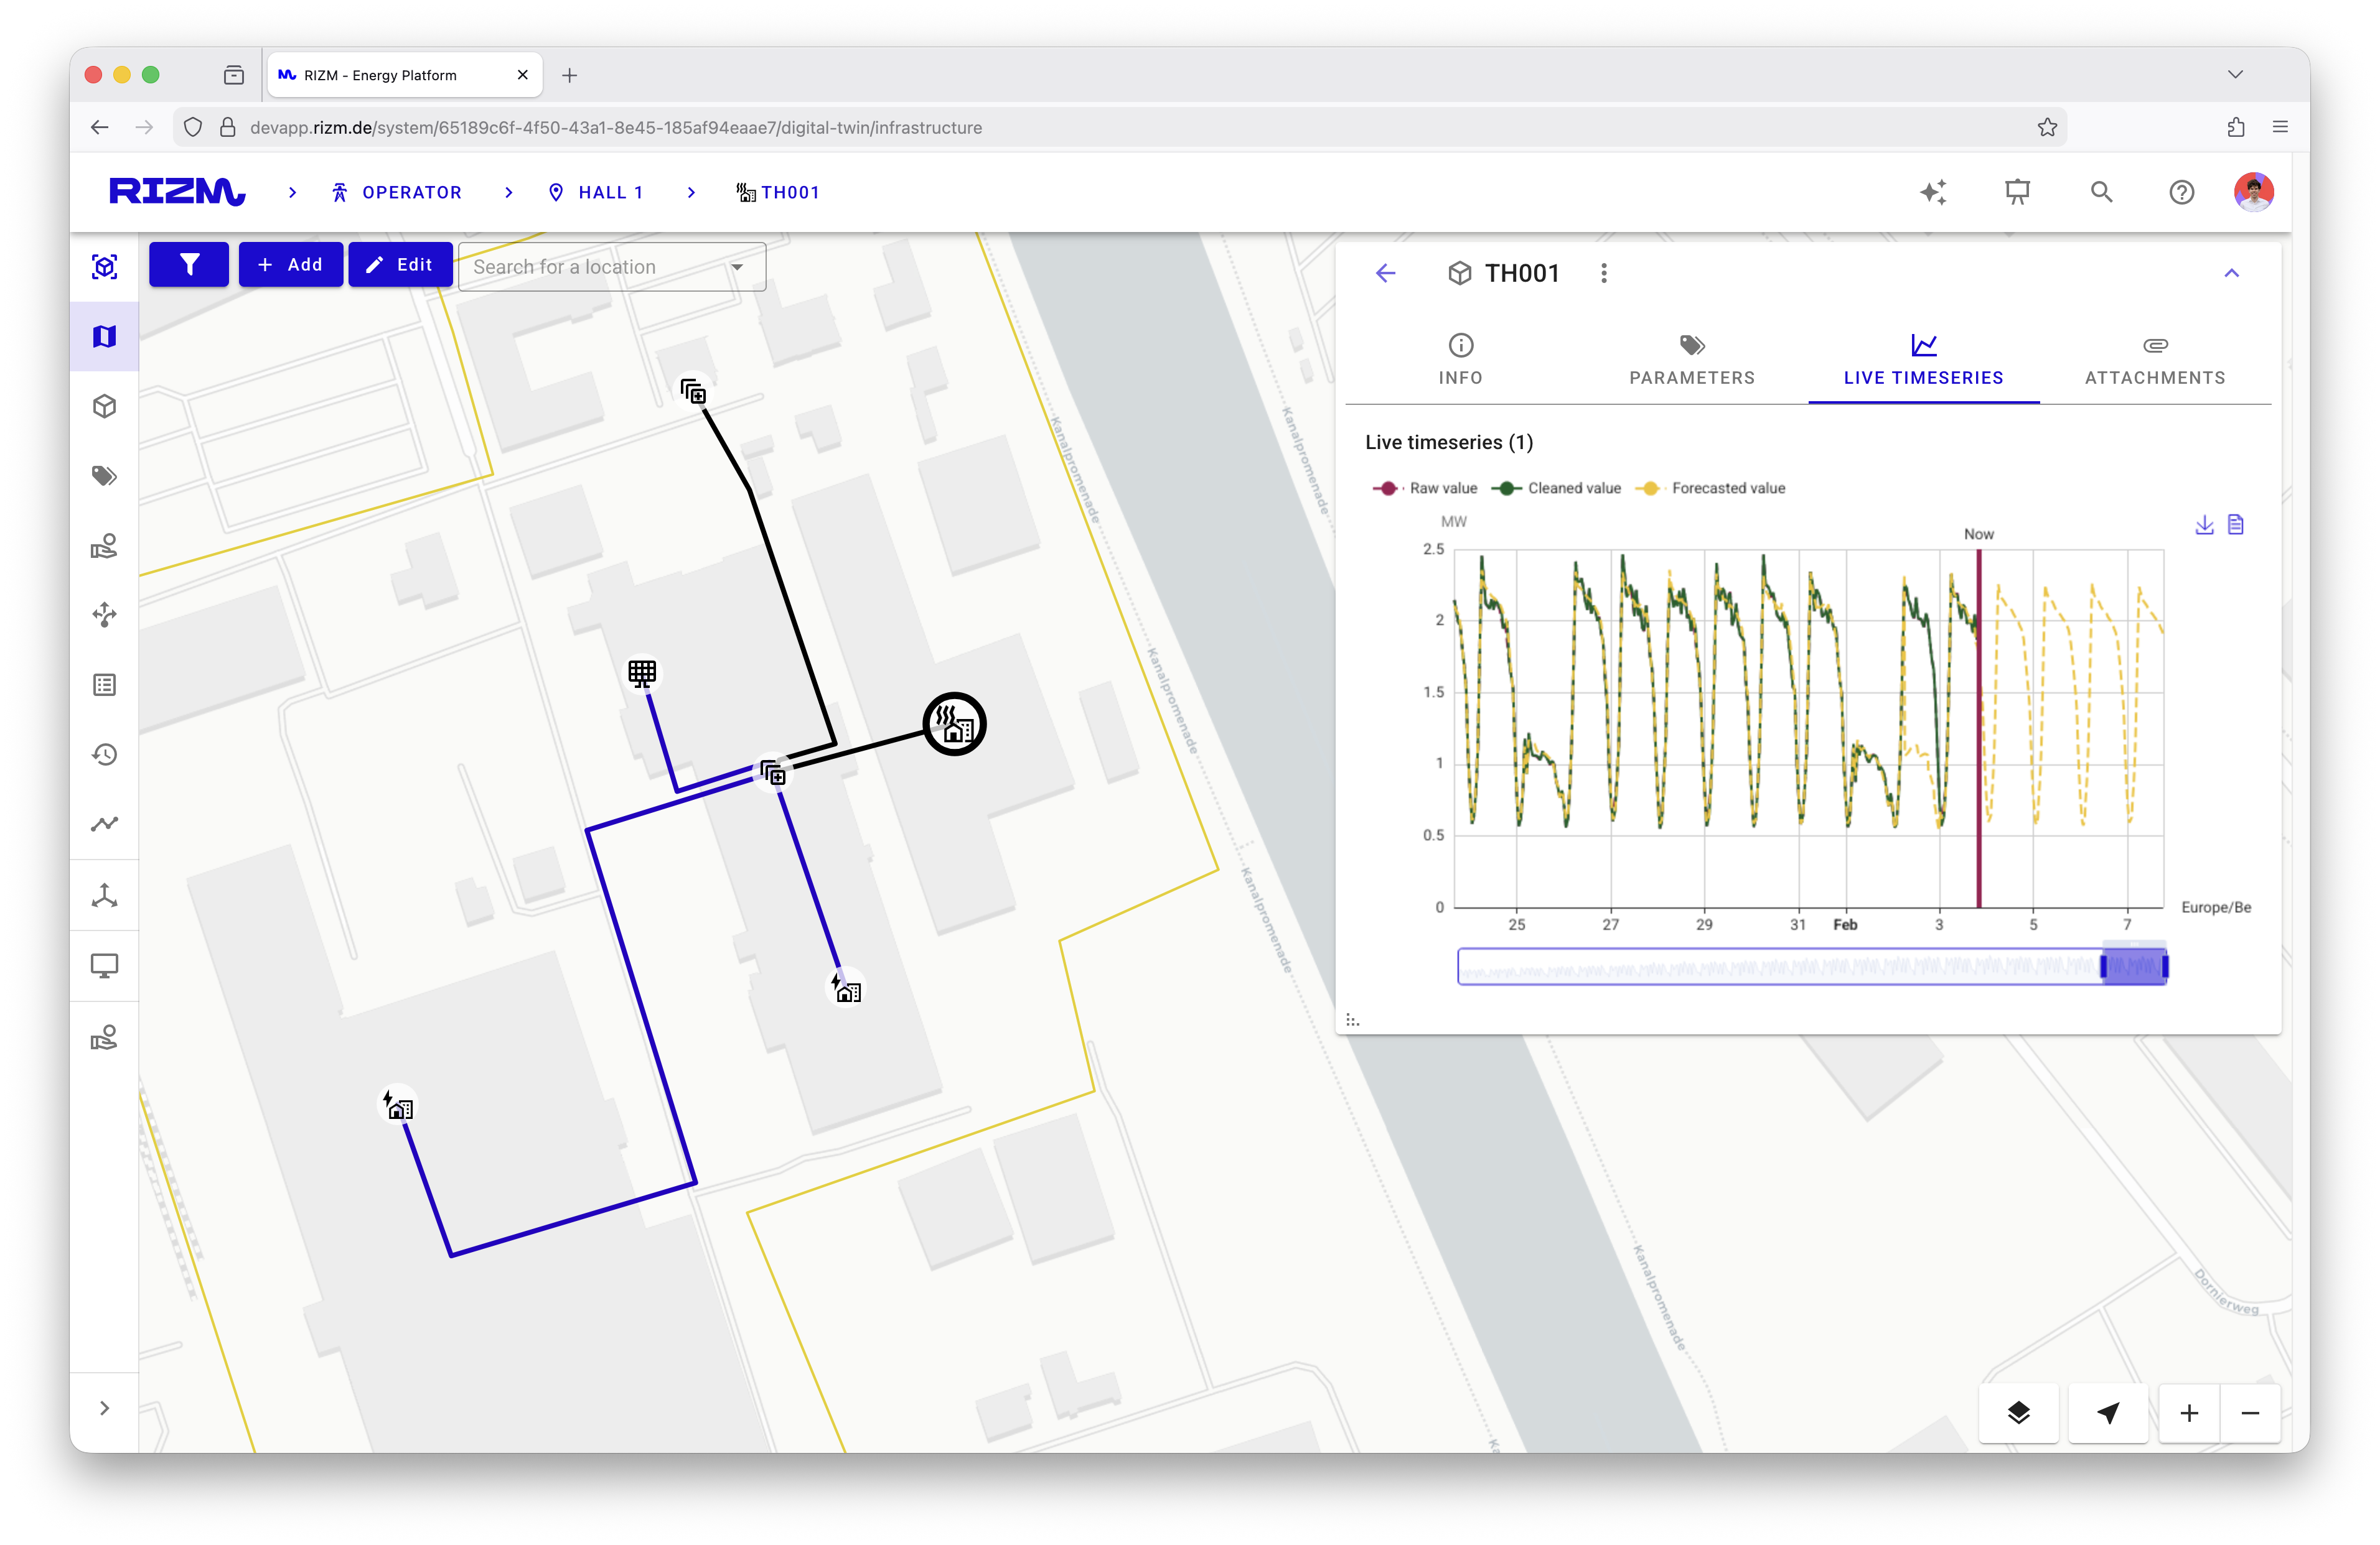Expand the left sidebar with bottom chevron
This screenshot has width=2380, height=1545.
click(x=104, y=1408)
